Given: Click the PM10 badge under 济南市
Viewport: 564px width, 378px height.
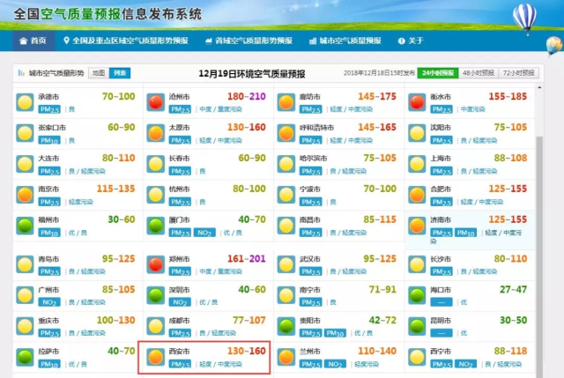Looking at the screenshot, I should pyautogui.click(x=465, y=233).
